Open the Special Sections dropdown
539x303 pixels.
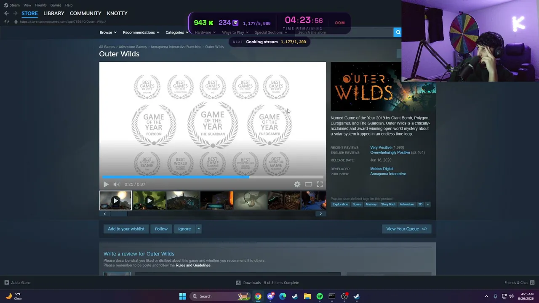click(271, 32)
